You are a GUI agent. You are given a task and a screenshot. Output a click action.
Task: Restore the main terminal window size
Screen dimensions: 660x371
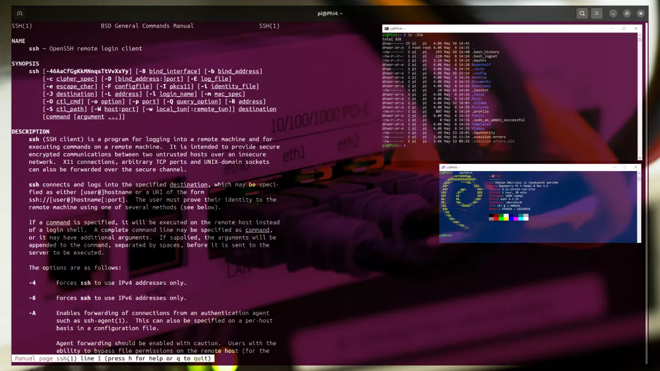pos(626,13)
